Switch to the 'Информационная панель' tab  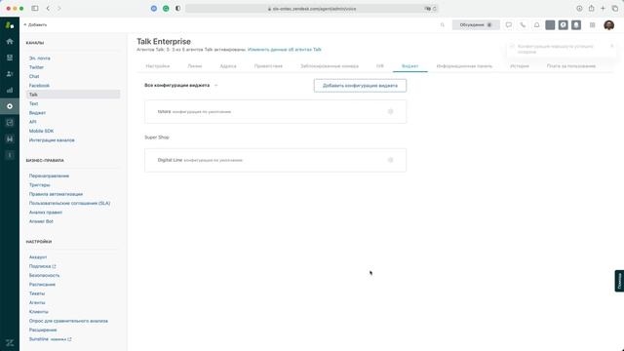[464, 66]
